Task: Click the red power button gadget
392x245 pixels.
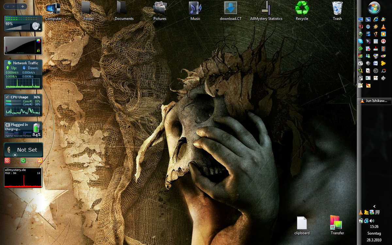Action: [x=7, y=160]
